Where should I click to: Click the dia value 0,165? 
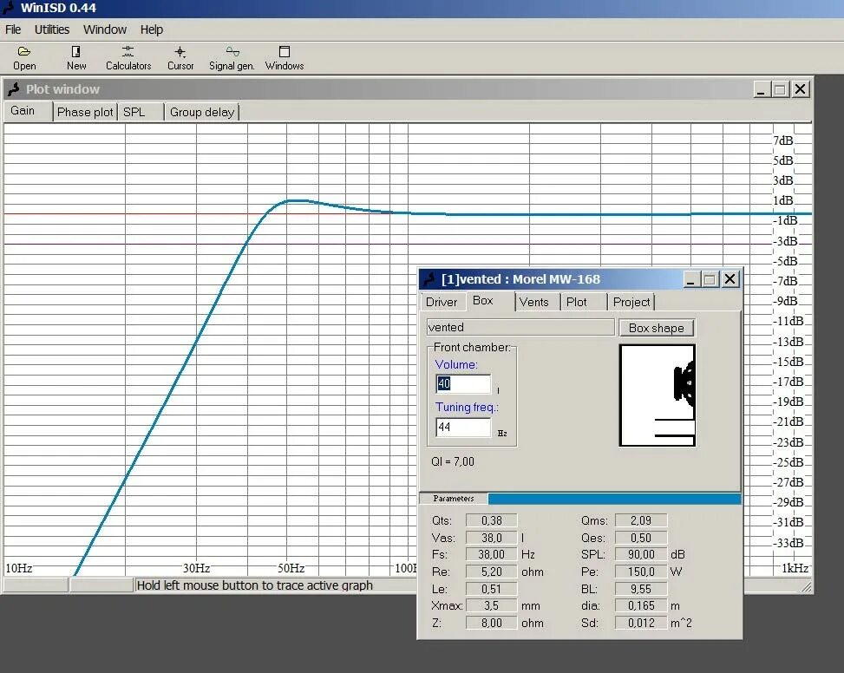pyautogui.click(x=641, y=605)
